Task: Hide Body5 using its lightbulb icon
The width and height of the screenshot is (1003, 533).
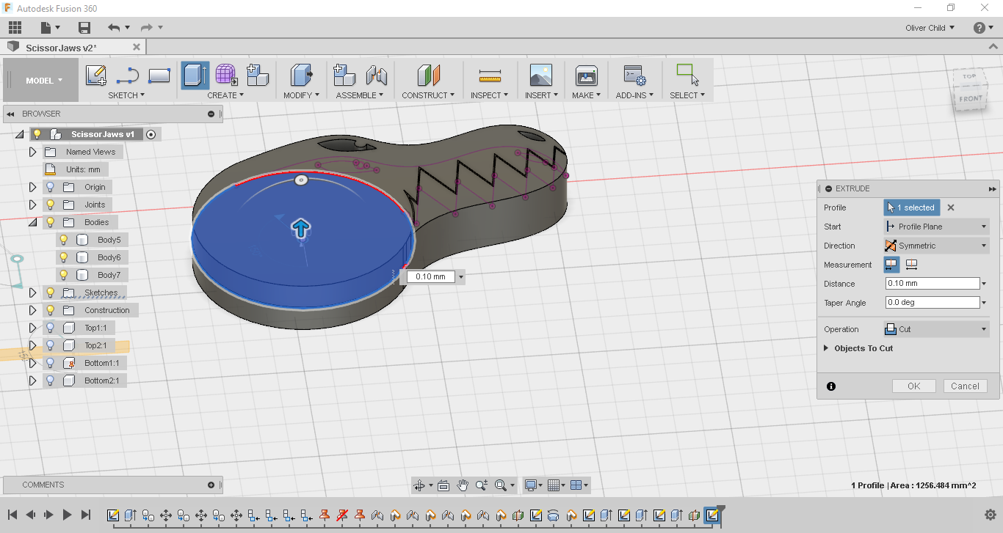Action: 64,240
